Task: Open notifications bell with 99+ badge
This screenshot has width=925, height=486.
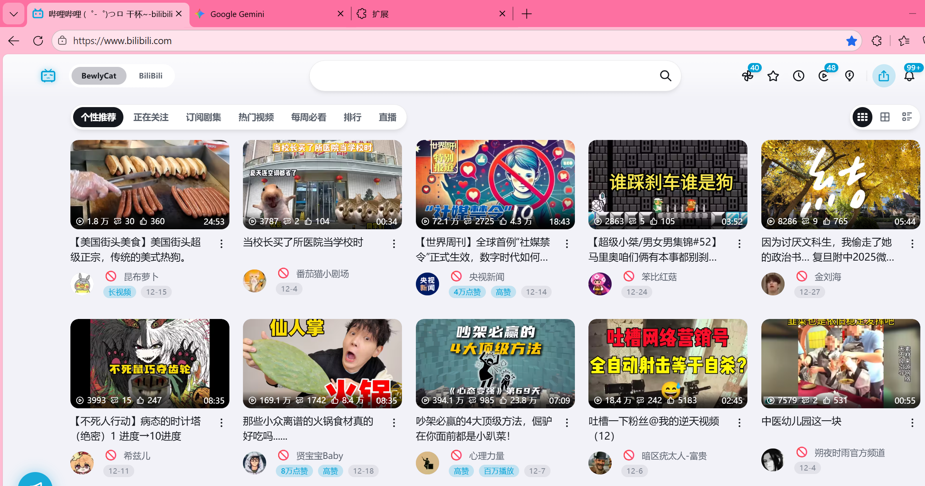Action: click(909, 76)
